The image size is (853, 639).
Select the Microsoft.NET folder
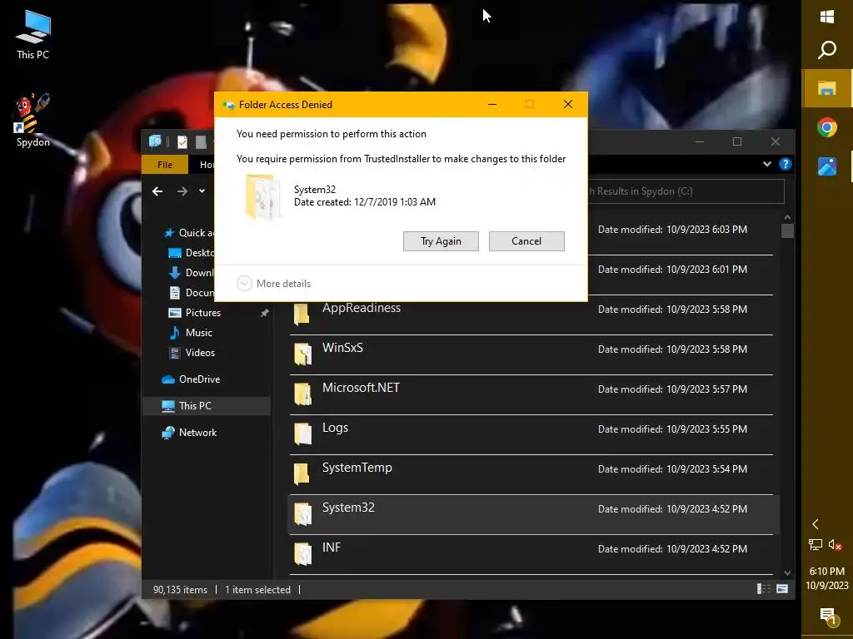(x=531, y=394)
